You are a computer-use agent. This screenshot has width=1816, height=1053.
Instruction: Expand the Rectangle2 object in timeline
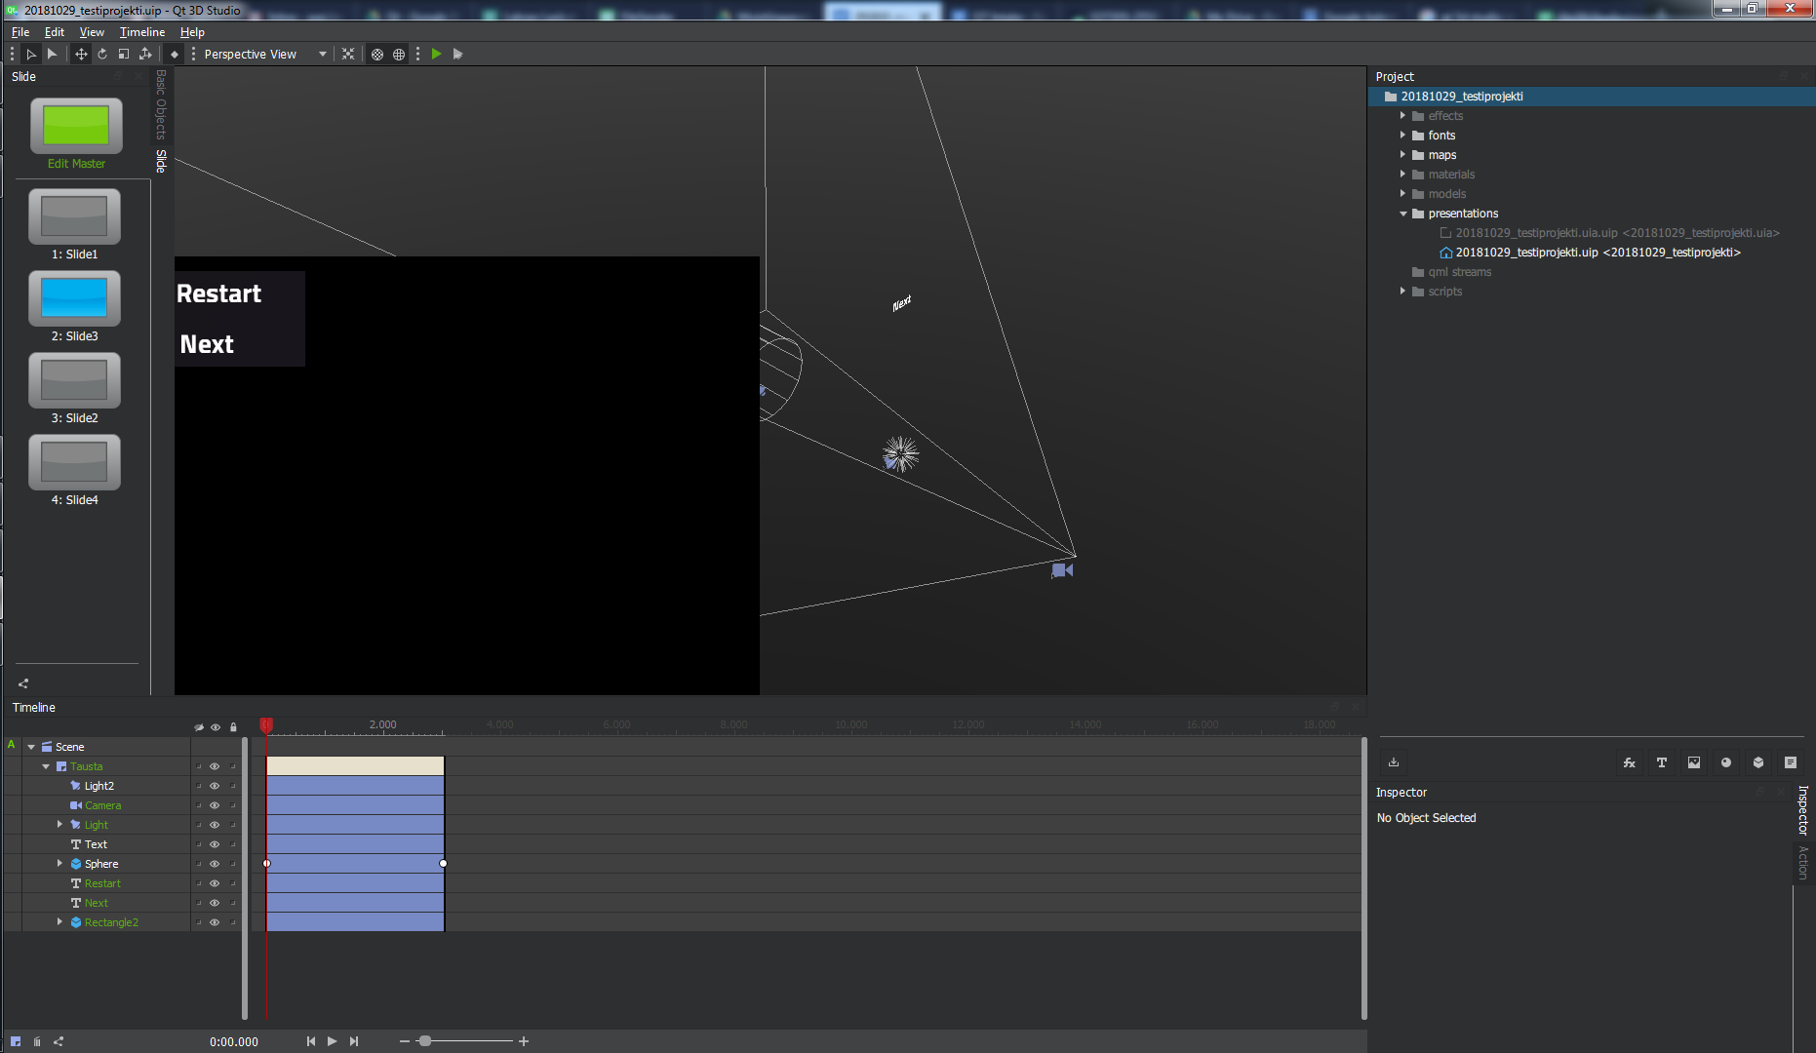pyautogui.click(x=59, y=922)
